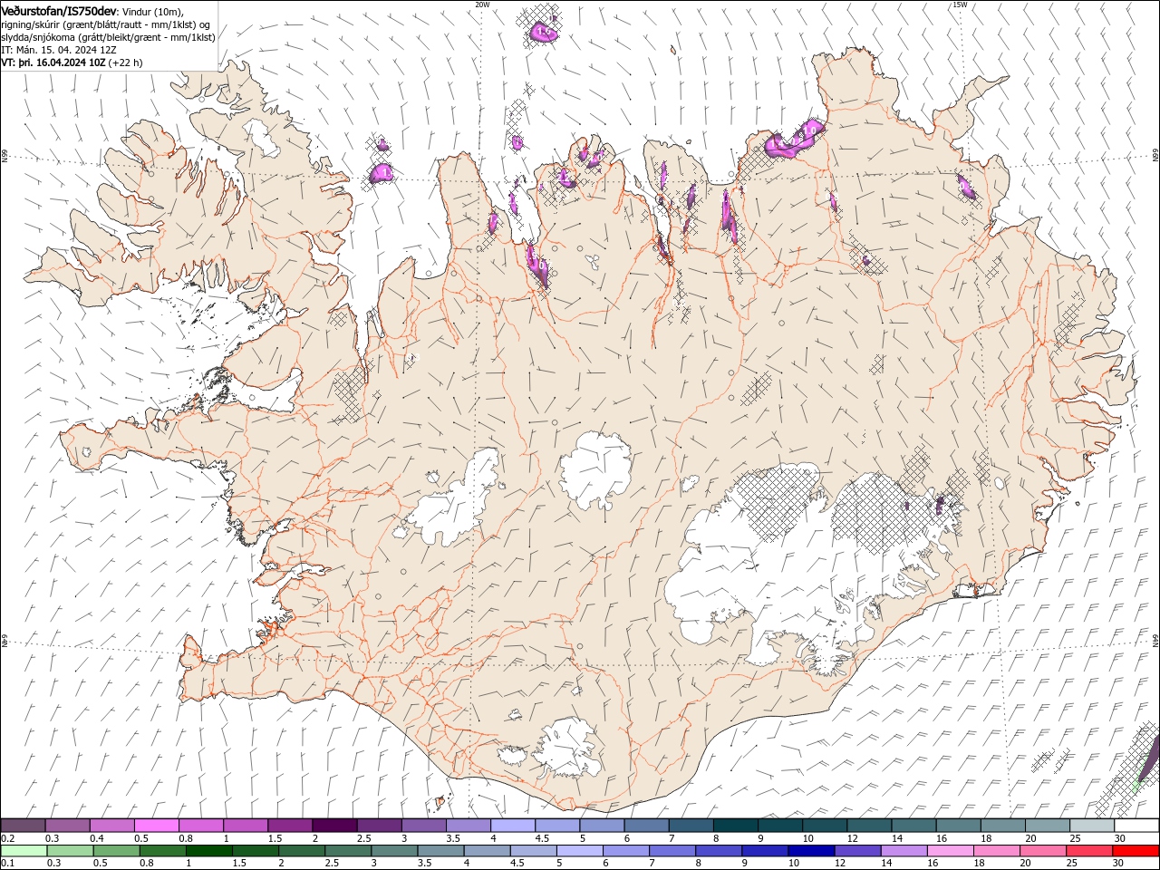Select the green 2 rain scale swatch
This screenshot has width=1160, height=870.
(302, 851)
